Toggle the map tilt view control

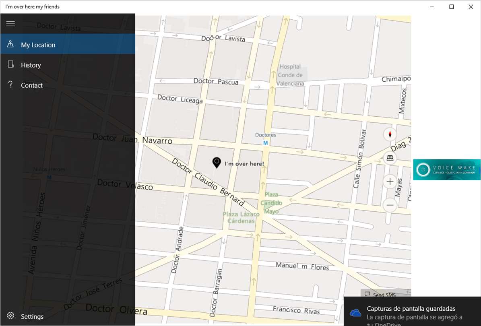pyautogui.click(x=390, y=158)
